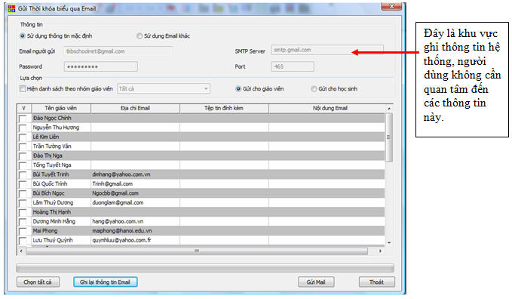This screenshot has height=299, width=512.
Task: Check the box for Hoàng Thị Hạnh
Action: pos(23,213)
